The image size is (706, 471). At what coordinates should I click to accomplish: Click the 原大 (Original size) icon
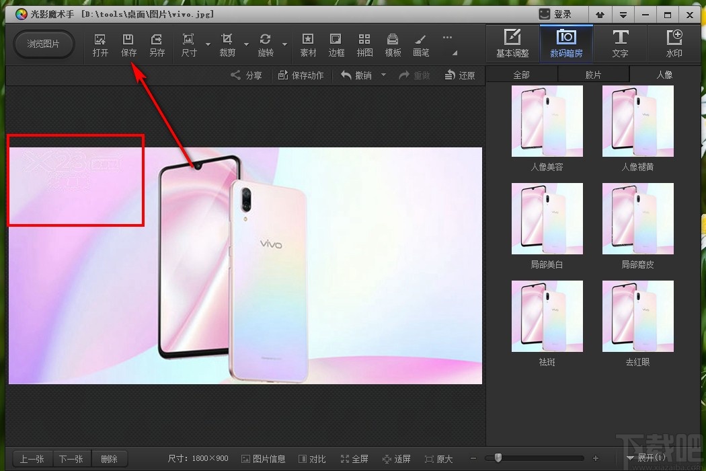[x=438, y=459]
